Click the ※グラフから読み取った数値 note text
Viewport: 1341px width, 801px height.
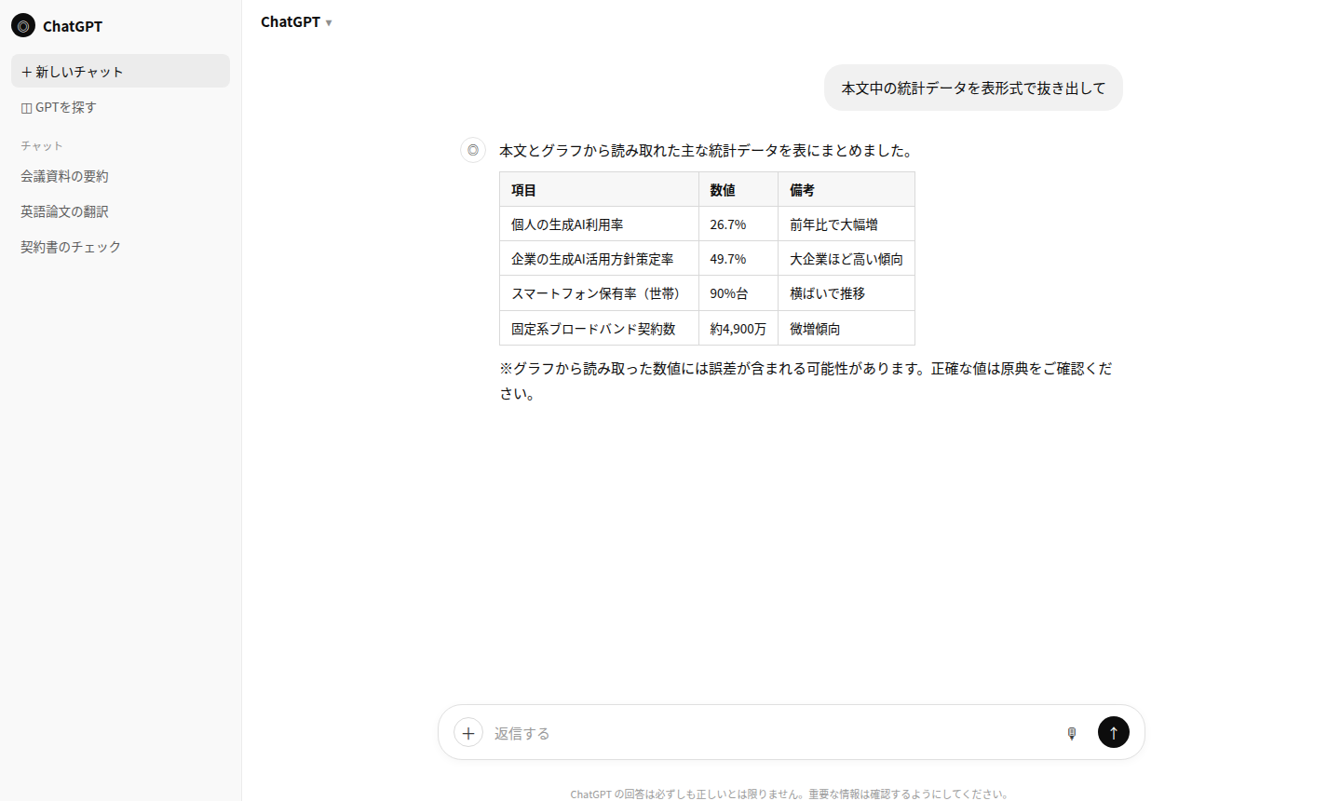point(806,381)
